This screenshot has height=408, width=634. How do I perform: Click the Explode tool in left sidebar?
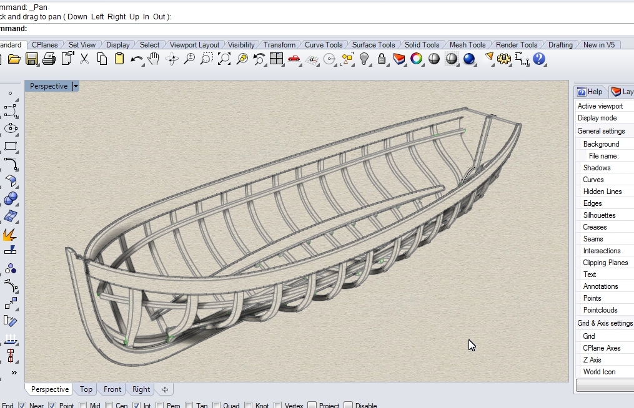pyautogui.click(x=10, y=235)
